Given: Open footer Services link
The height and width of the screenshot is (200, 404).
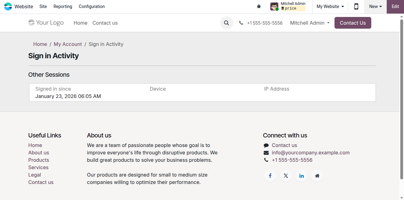Looking at the screenshot, I should tap(38, 167).
